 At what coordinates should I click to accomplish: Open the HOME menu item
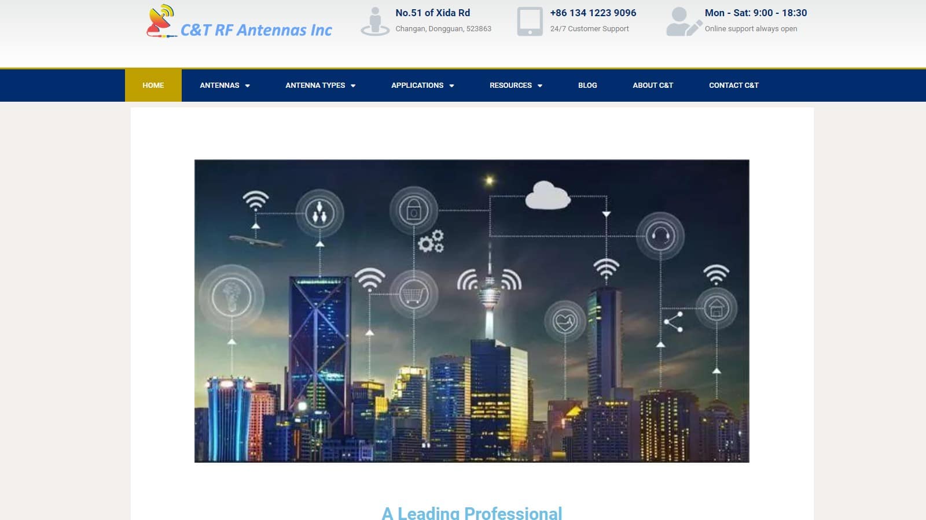click(x=153, y=86)
